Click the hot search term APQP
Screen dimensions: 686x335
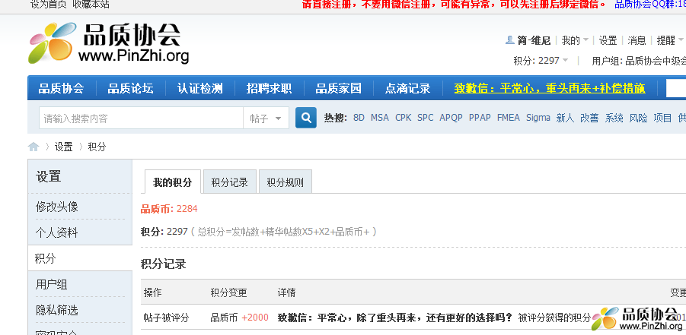pos(451,118)
